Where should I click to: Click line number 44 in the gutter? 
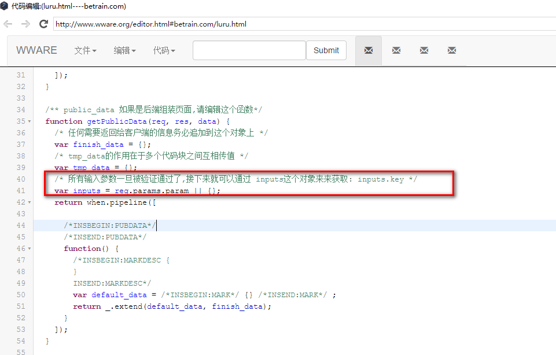[21, 225]
